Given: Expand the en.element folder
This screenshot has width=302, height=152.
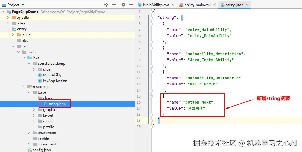Looking at the screenshot, I should [29, 133].
